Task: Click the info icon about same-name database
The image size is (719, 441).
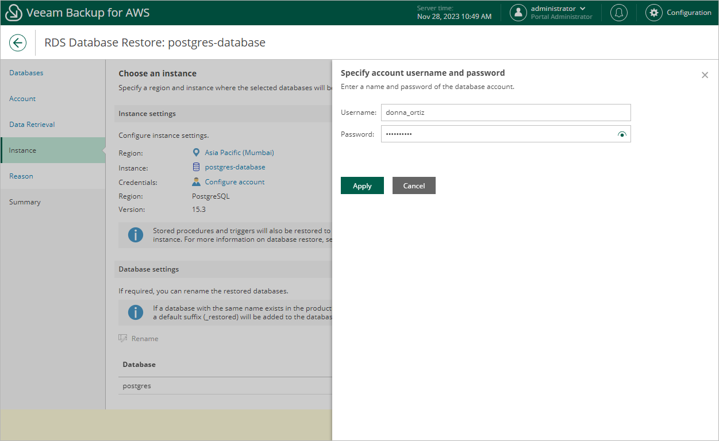Action: (136, 312)
